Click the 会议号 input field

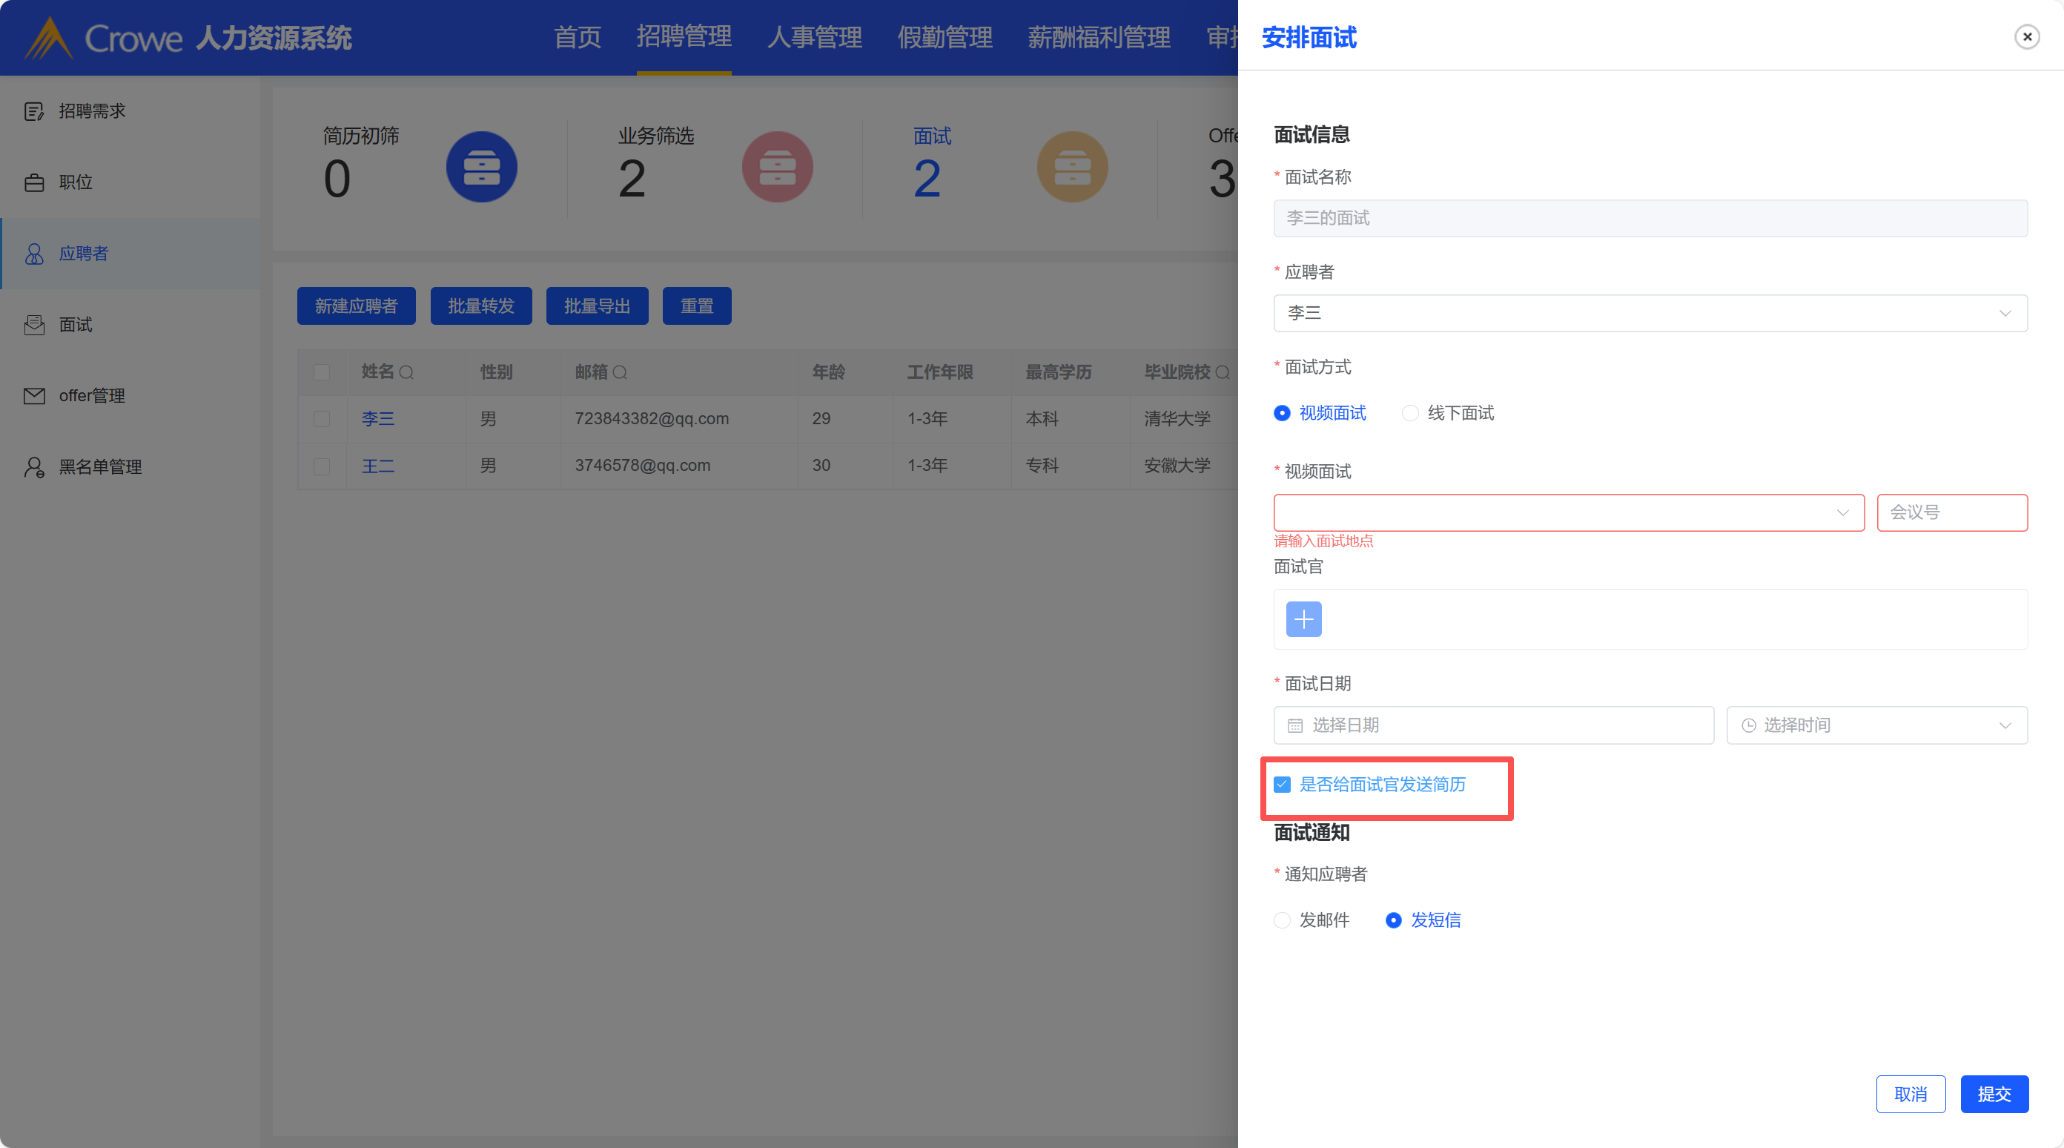[1952, 512]
